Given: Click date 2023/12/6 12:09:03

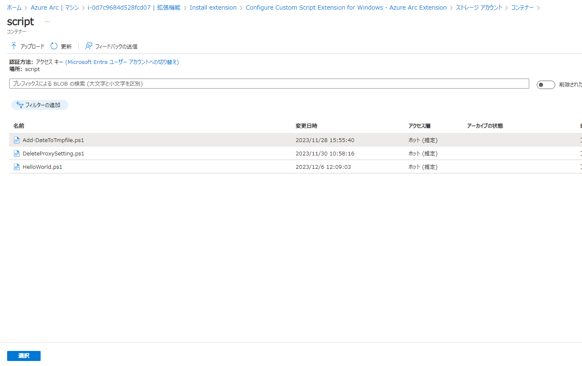Looking at the screenshot, I should 323,167.
